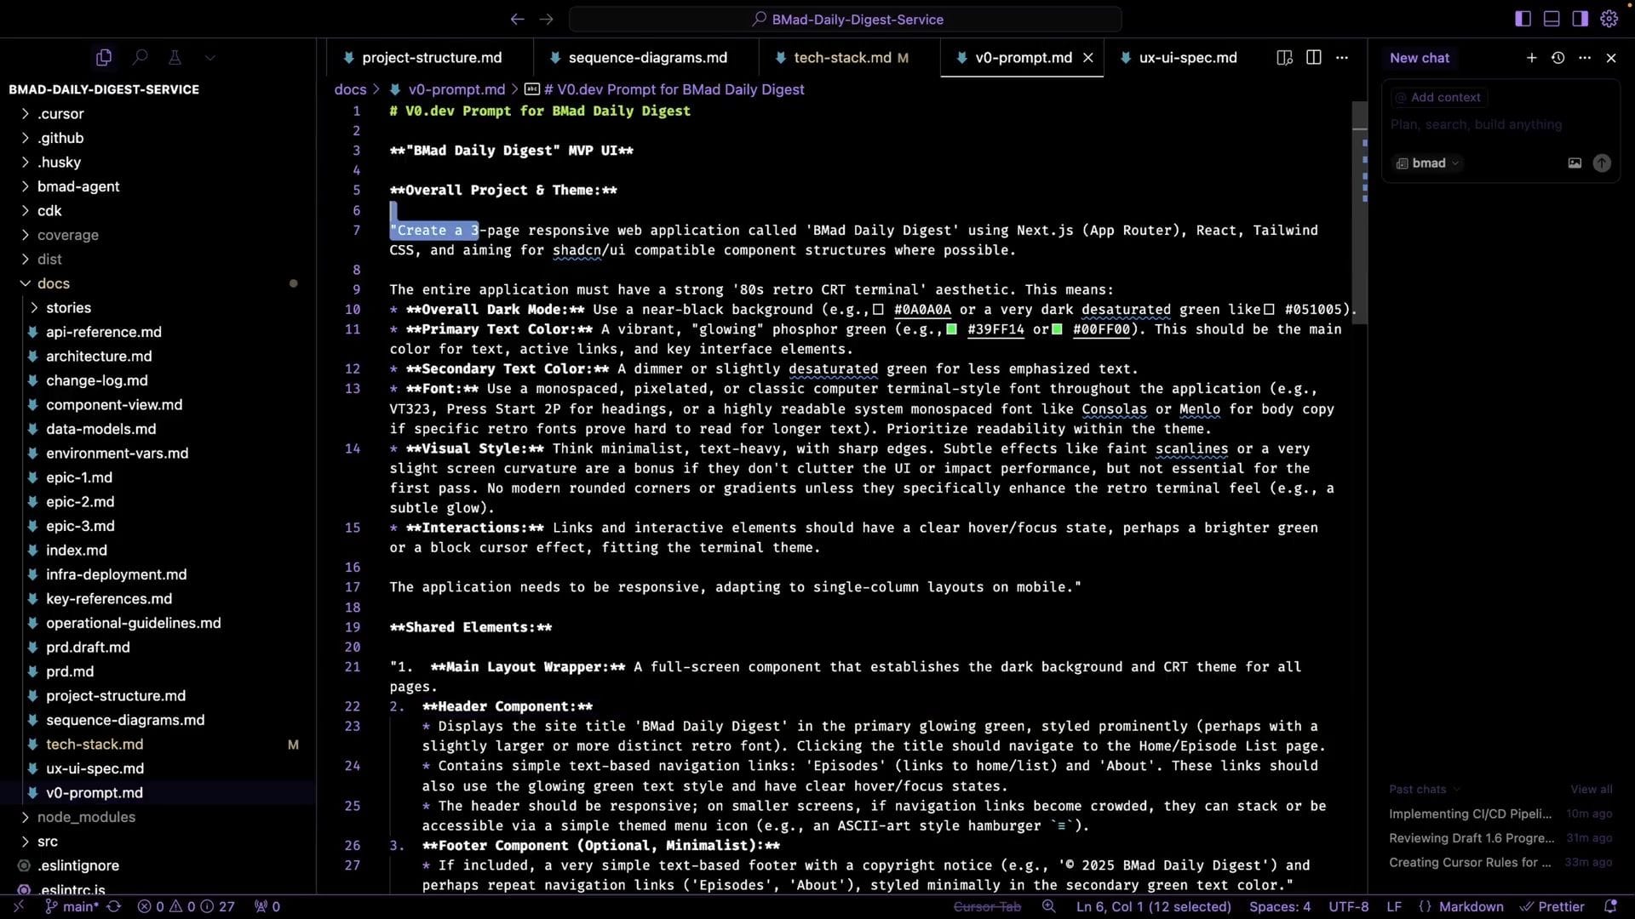Click the send arrow in chat
The width and height of the screenshot is (1635, 919).
(1601, 163)
